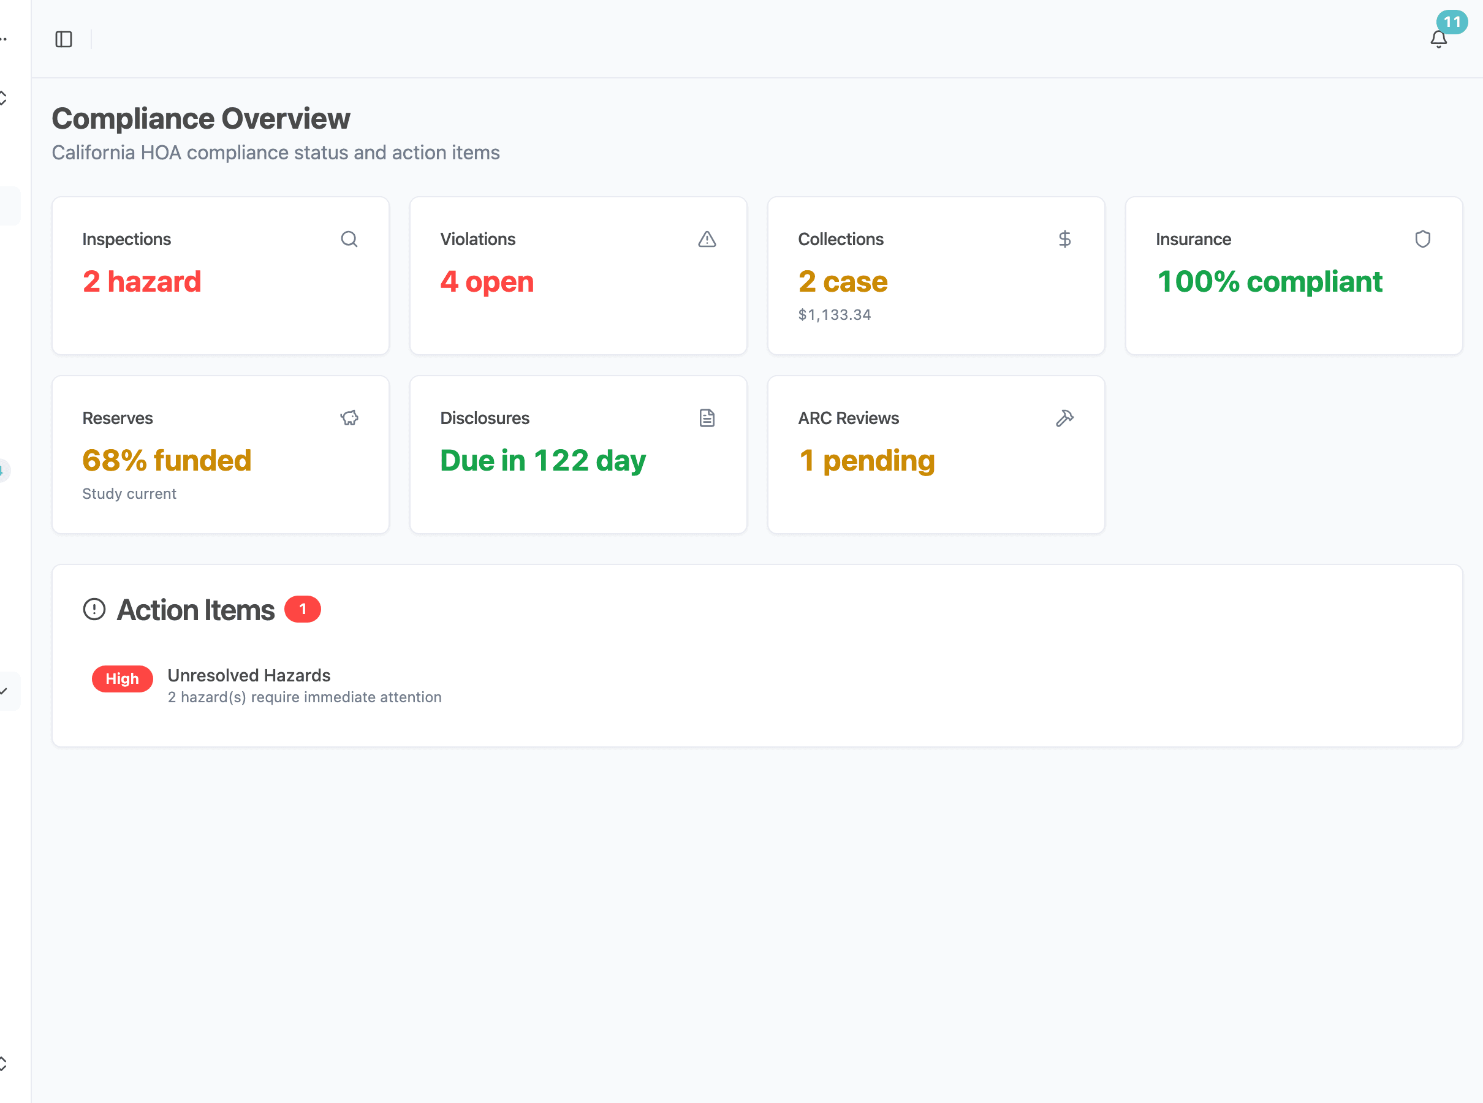Click the alert circle beside Action Items heading
This screenshot has height=1103, width=1483.
point(94,609)
